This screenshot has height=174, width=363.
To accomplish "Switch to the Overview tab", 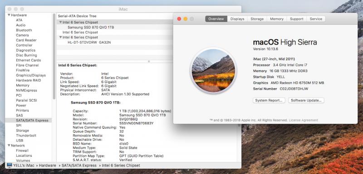I will coord(216,19).
